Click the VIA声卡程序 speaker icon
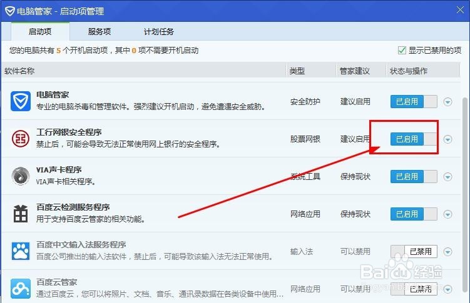The height and width of the screenshot is (303, 470). click(21, 176)
